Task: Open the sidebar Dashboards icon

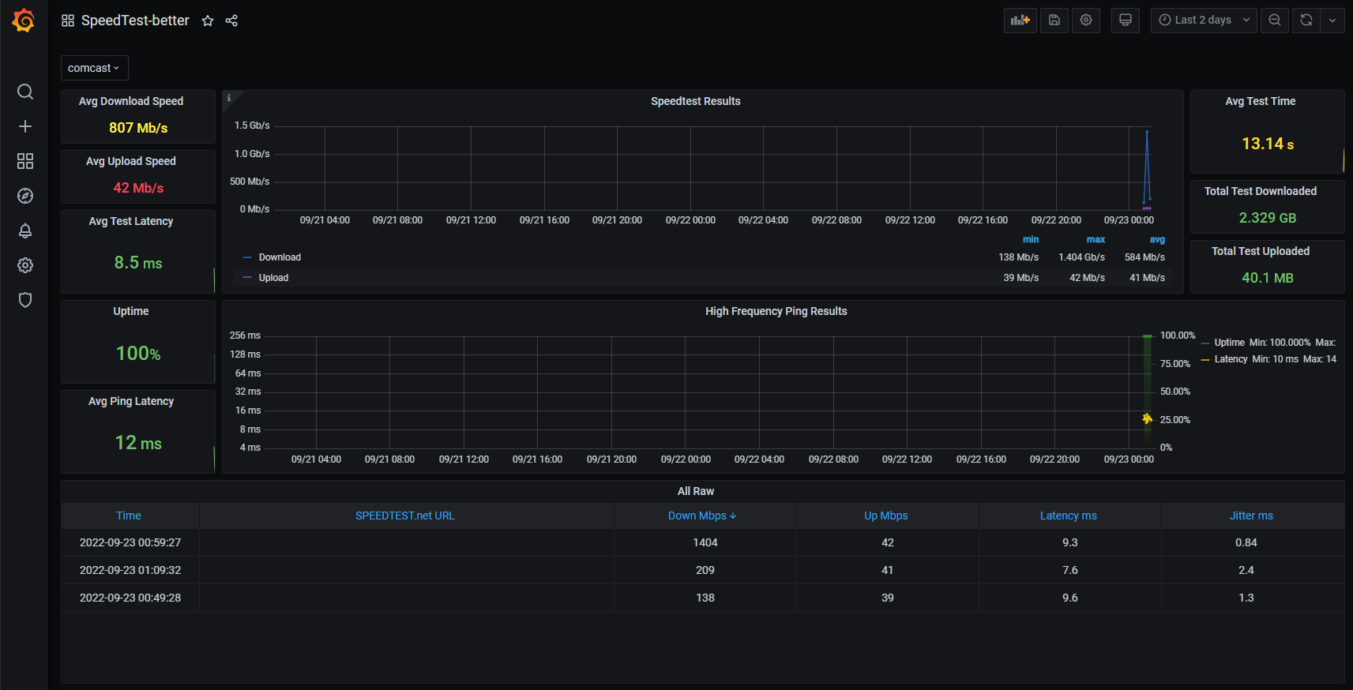Action: 25,161
